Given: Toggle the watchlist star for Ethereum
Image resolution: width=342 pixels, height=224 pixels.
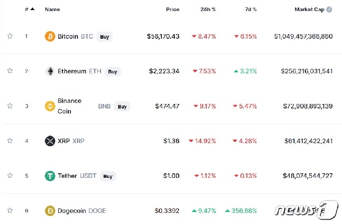Looking at the screenshot, I should click(10, 71).
